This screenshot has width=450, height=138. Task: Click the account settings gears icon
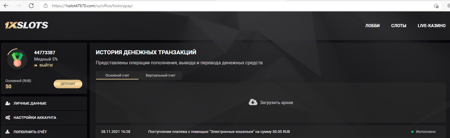click(8, 118)
